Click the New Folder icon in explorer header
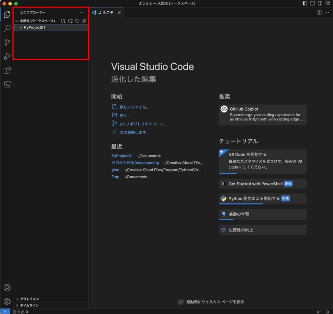The width and height of the screenshot is (333, 314). [70, 21]
